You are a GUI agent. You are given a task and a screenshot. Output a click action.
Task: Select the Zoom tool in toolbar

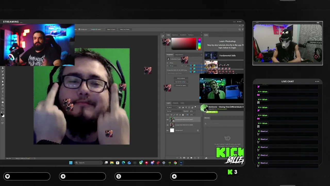(3, 105)
